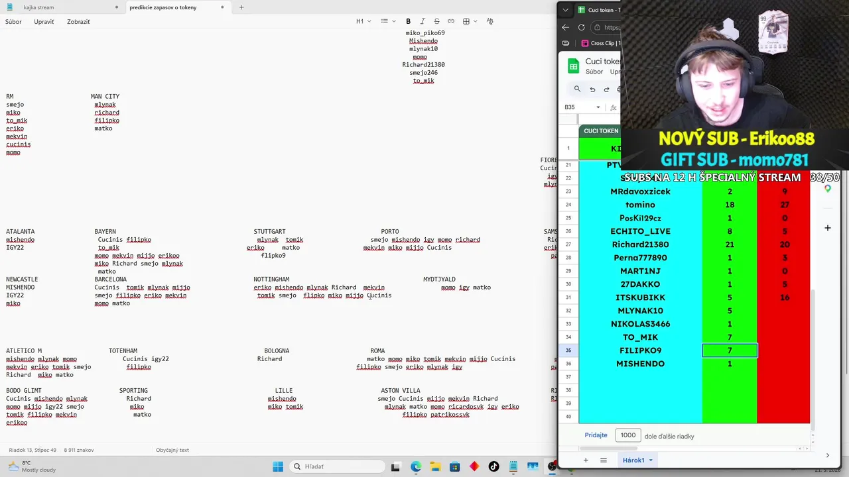Open the H1 heading style dropdown
Screen dimensions: 849x477
pyautogui.click(x=363, y=21)
